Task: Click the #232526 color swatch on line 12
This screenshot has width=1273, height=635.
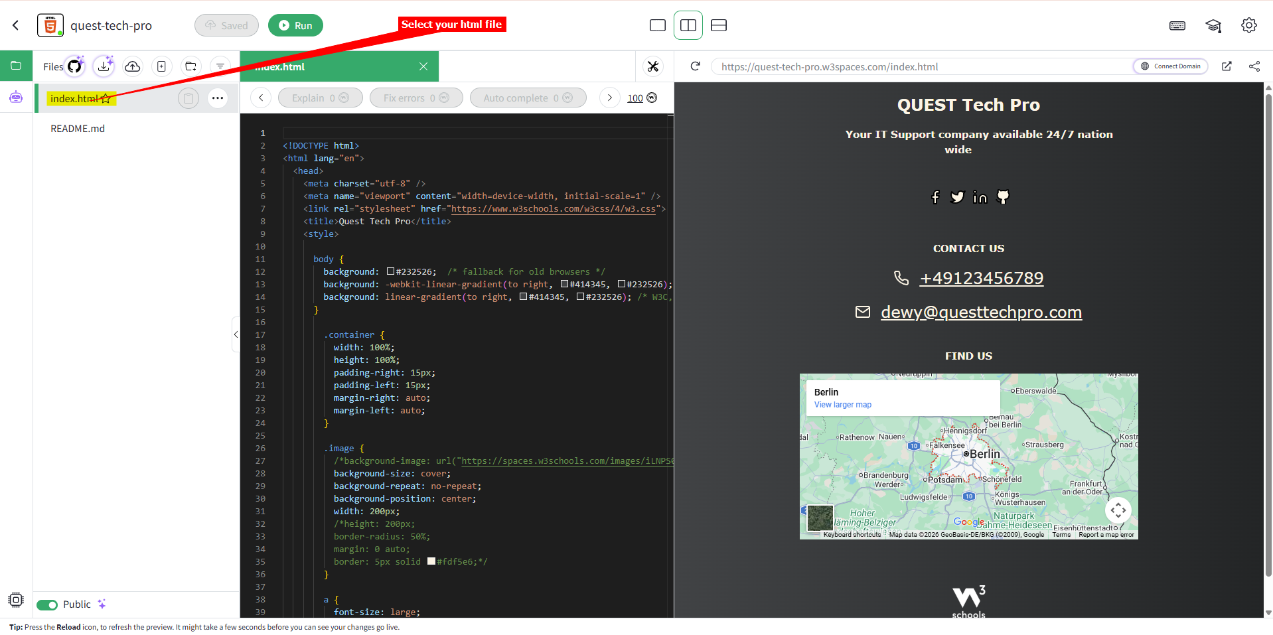Action: pos(391,271)
